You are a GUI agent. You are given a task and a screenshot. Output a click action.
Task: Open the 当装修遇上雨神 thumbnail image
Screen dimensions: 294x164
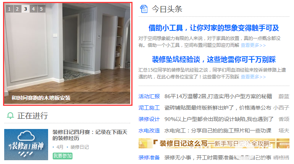click(26, 145)
